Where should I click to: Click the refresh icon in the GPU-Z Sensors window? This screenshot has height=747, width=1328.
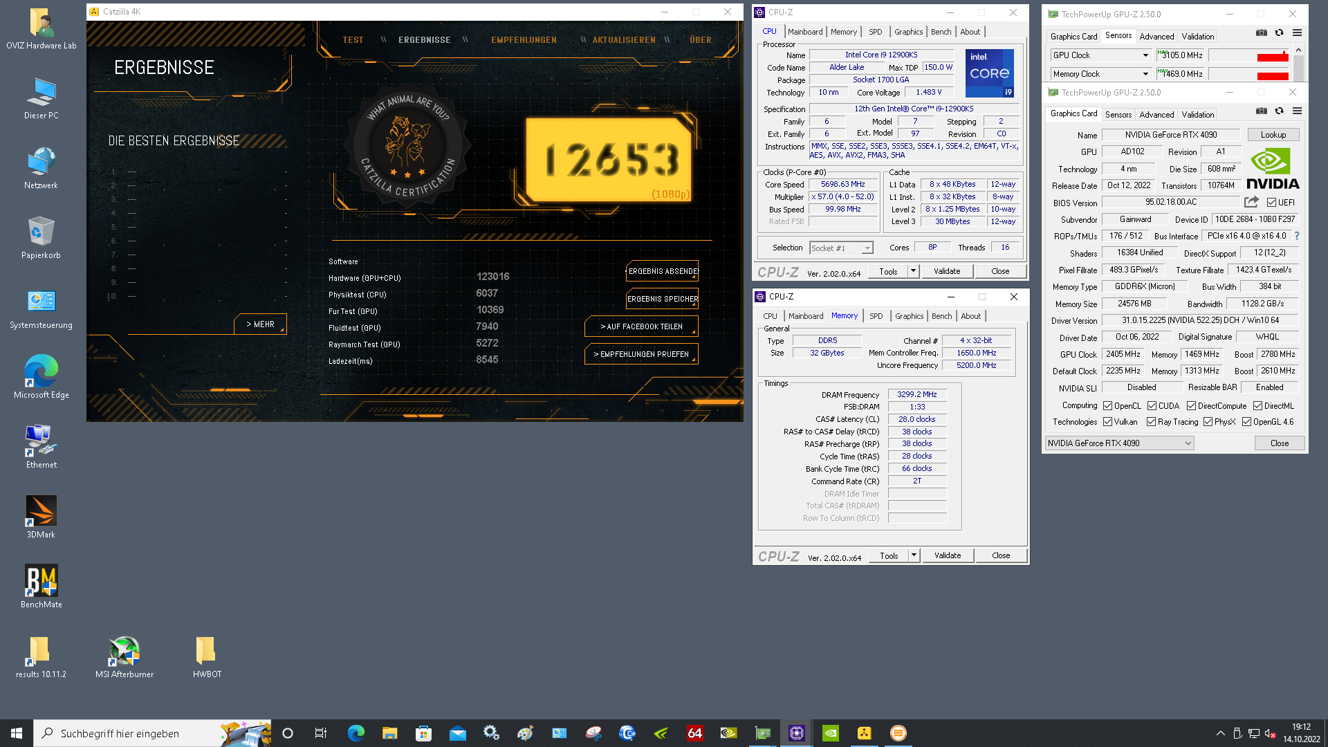pos(1279,33)
